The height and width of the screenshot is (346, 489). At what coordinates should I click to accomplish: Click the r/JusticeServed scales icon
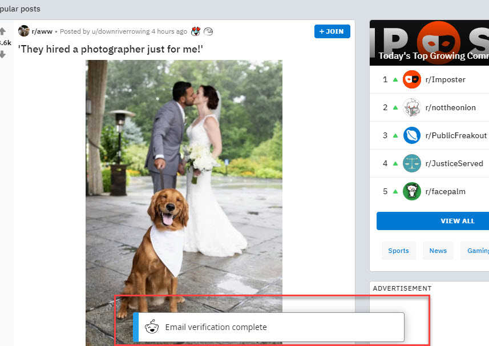coord(411,163)
